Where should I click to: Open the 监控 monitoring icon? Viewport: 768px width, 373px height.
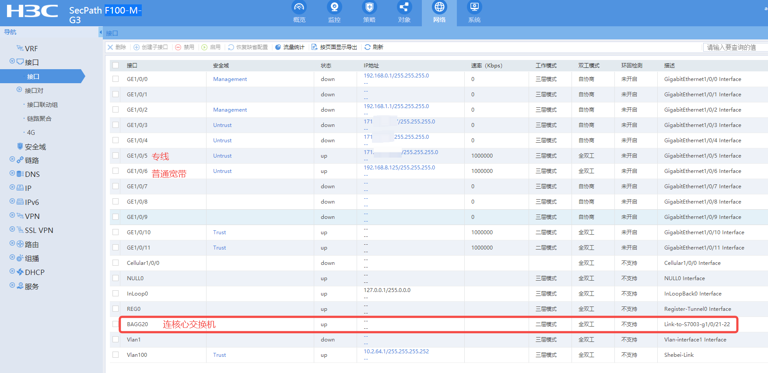334,7
